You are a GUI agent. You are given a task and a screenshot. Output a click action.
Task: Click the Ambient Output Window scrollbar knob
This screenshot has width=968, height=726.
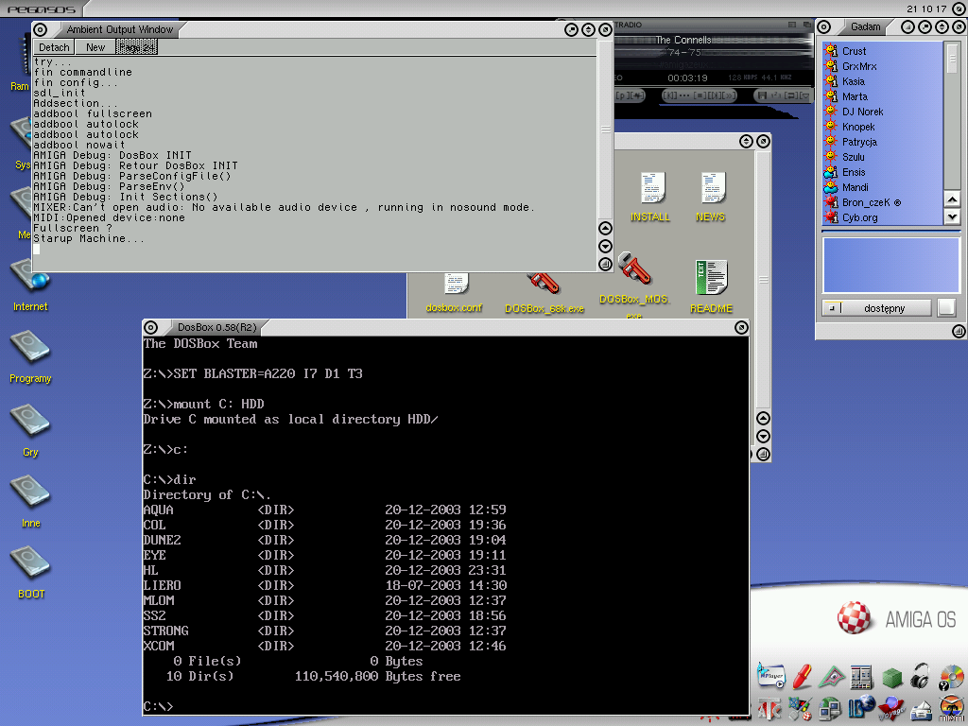606,130
